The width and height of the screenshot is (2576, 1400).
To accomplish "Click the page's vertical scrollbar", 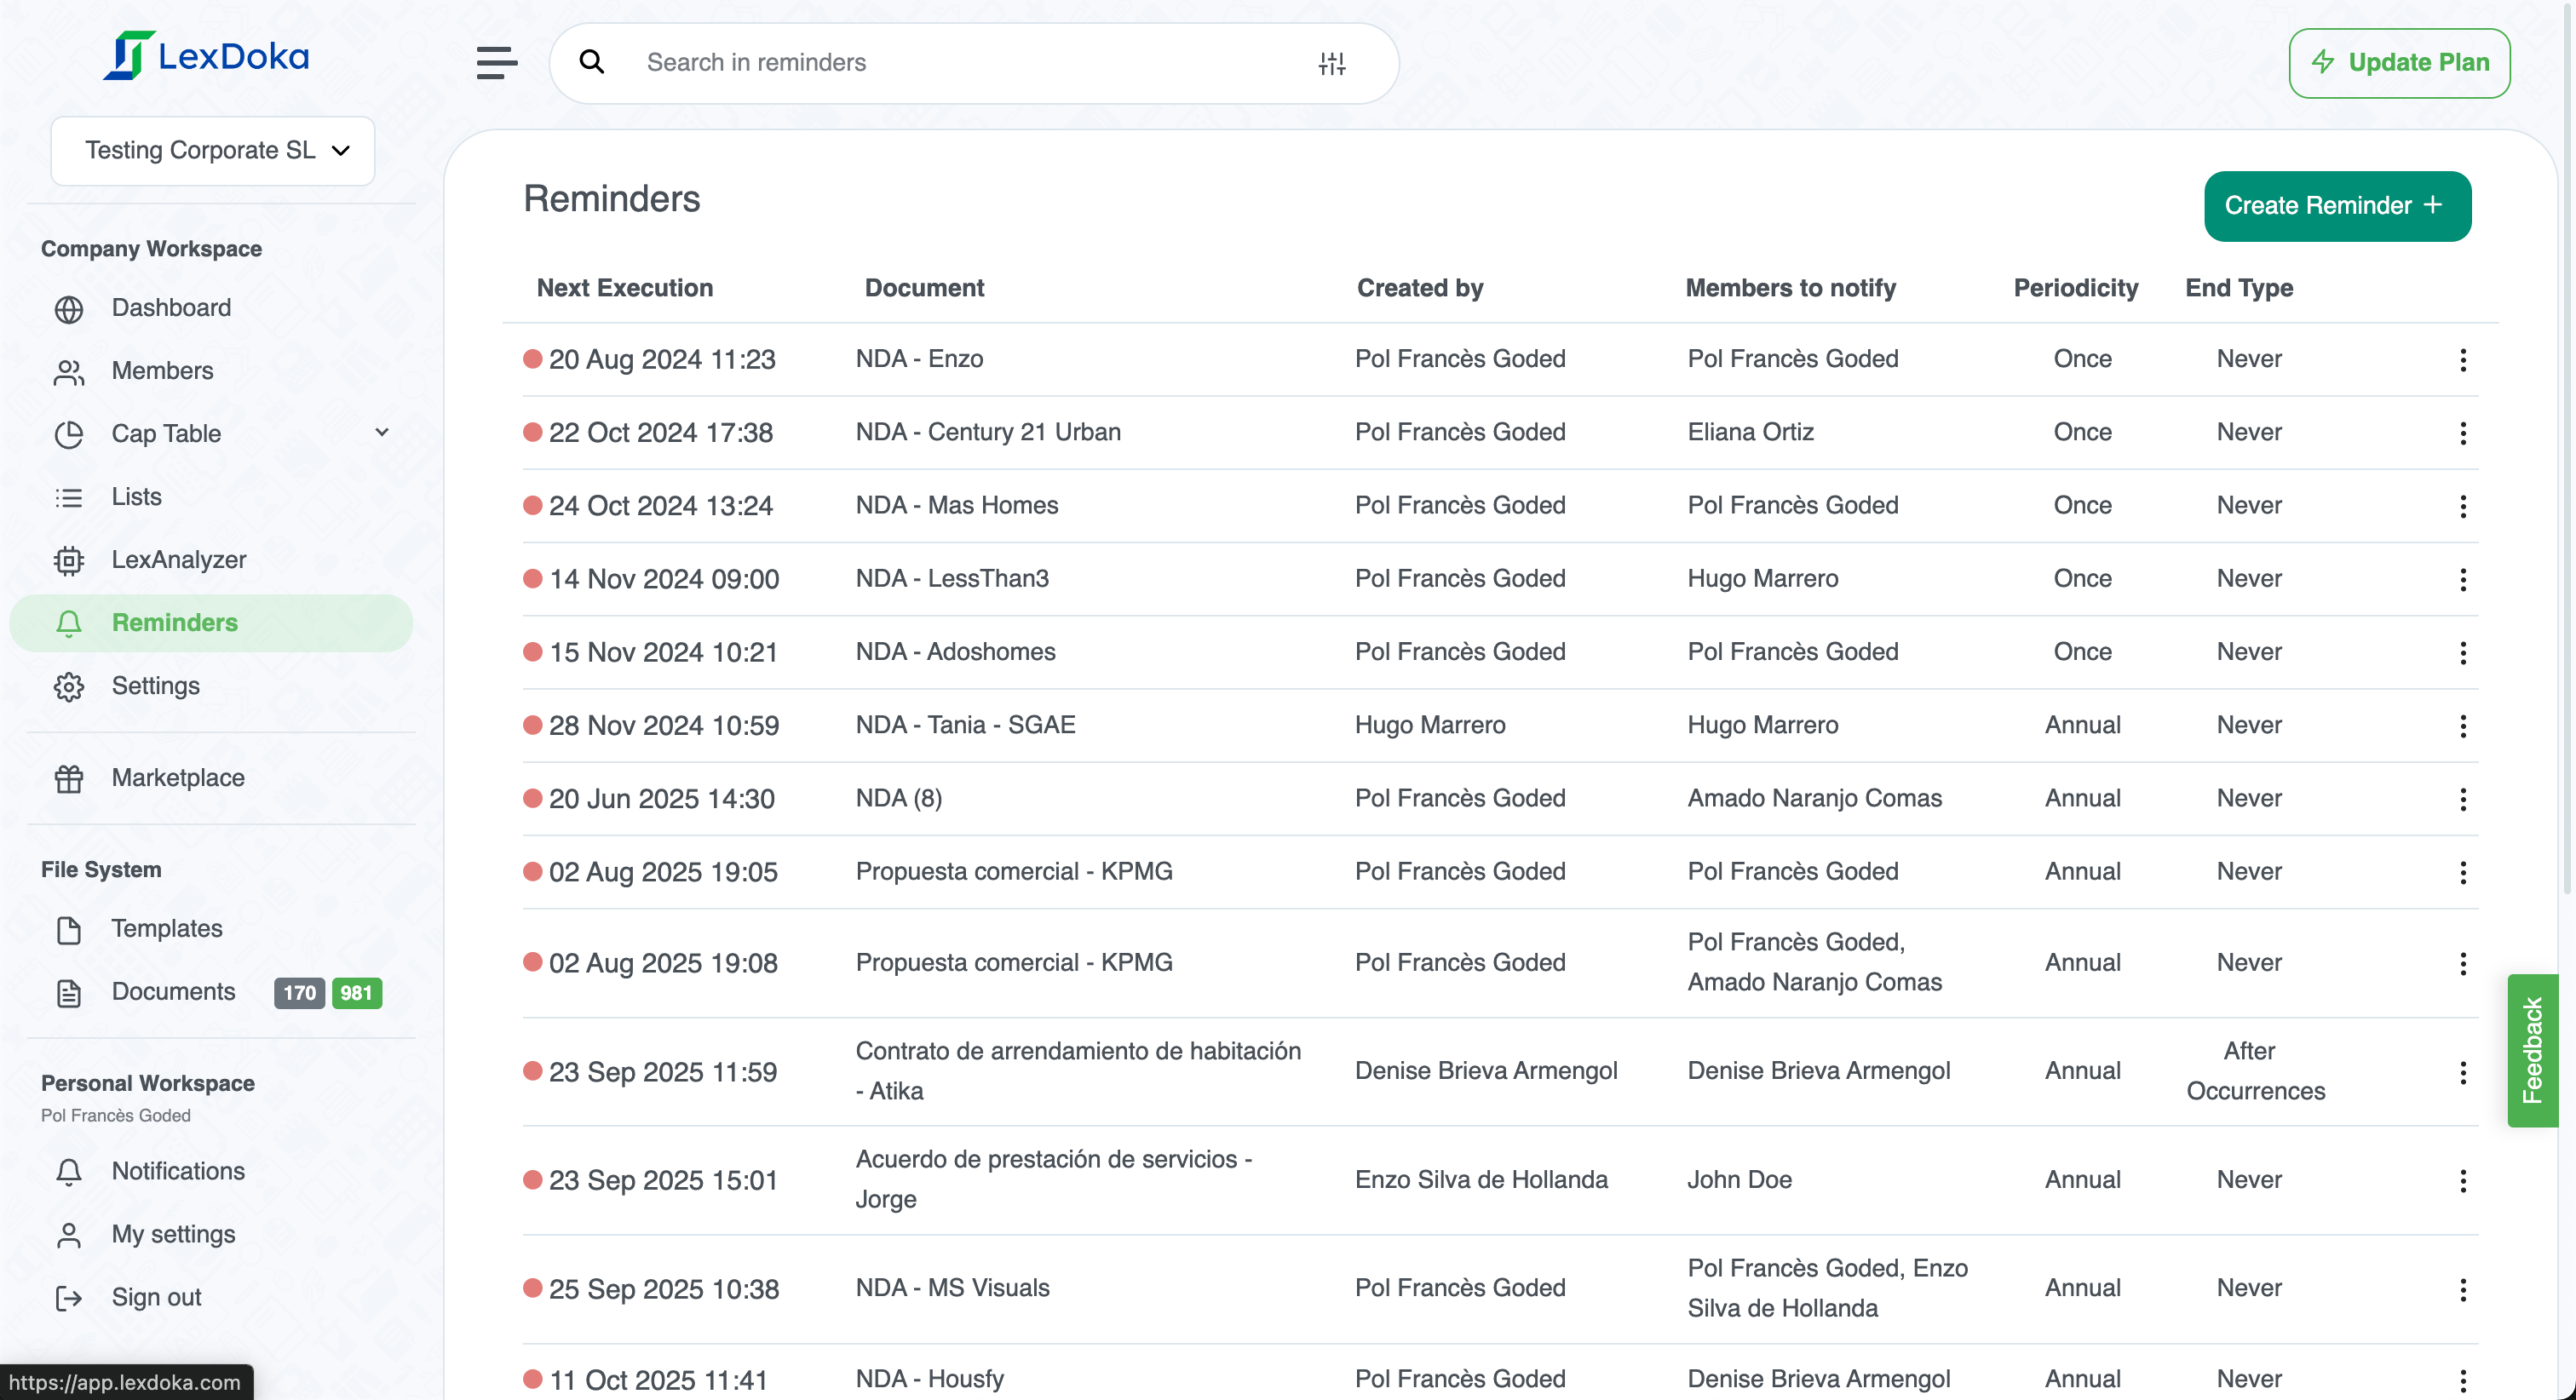I will 2567,450.
